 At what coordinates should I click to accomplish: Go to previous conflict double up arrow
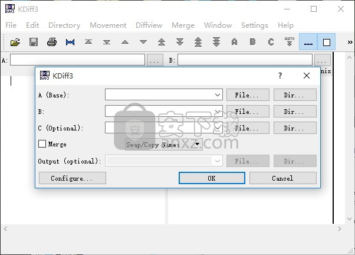point(162,42)
